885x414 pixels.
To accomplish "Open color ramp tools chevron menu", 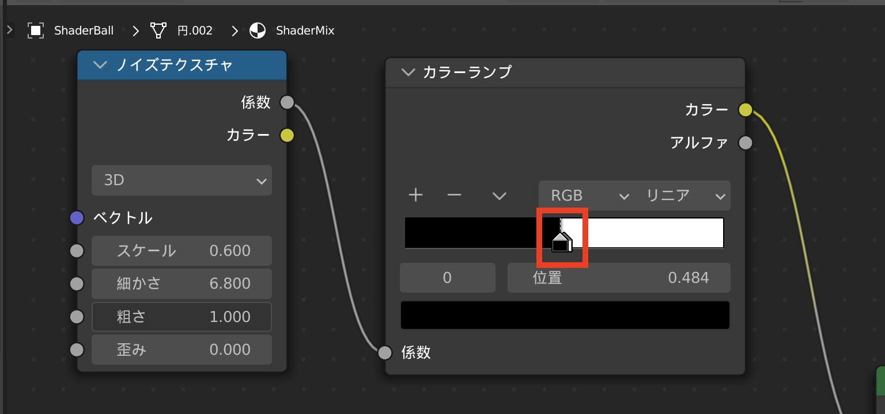I will click(499, 195).
